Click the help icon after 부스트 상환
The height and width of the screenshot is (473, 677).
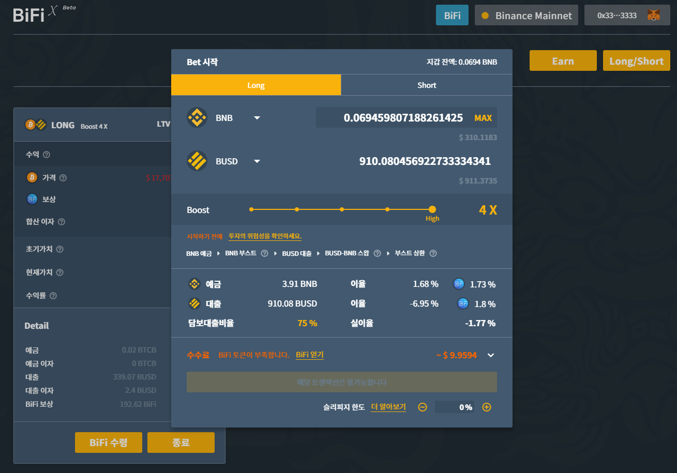pyautogui.click(x=433, y=253)
